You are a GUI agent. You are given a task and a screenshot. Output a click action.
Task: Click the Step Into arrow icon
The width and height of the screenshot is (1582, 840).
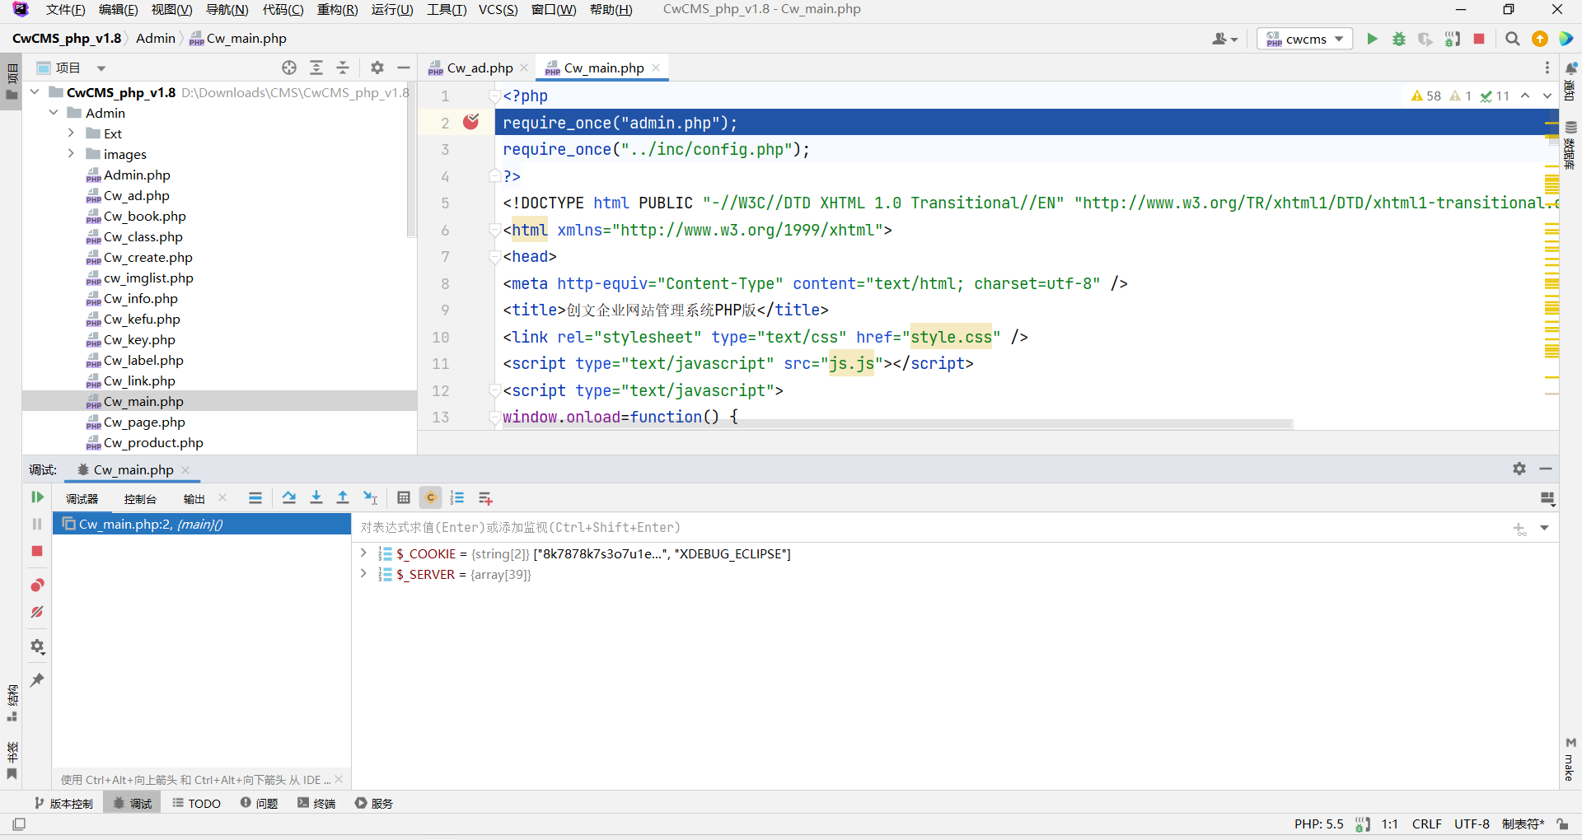(316, 498)
